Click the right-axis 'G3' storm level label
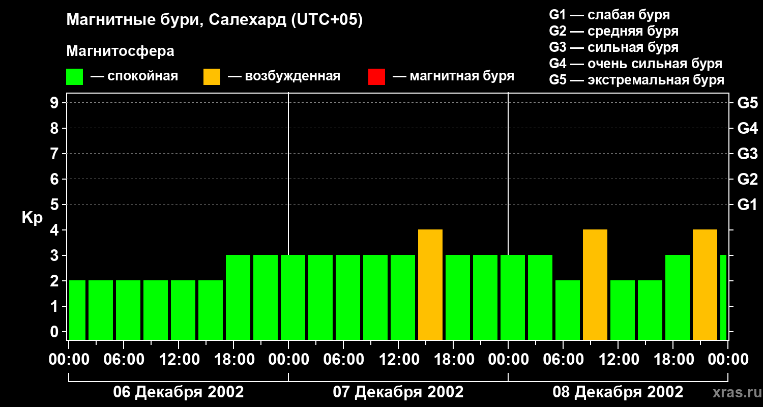This screenshot has height=407, width=763. [x=747, y=154]
